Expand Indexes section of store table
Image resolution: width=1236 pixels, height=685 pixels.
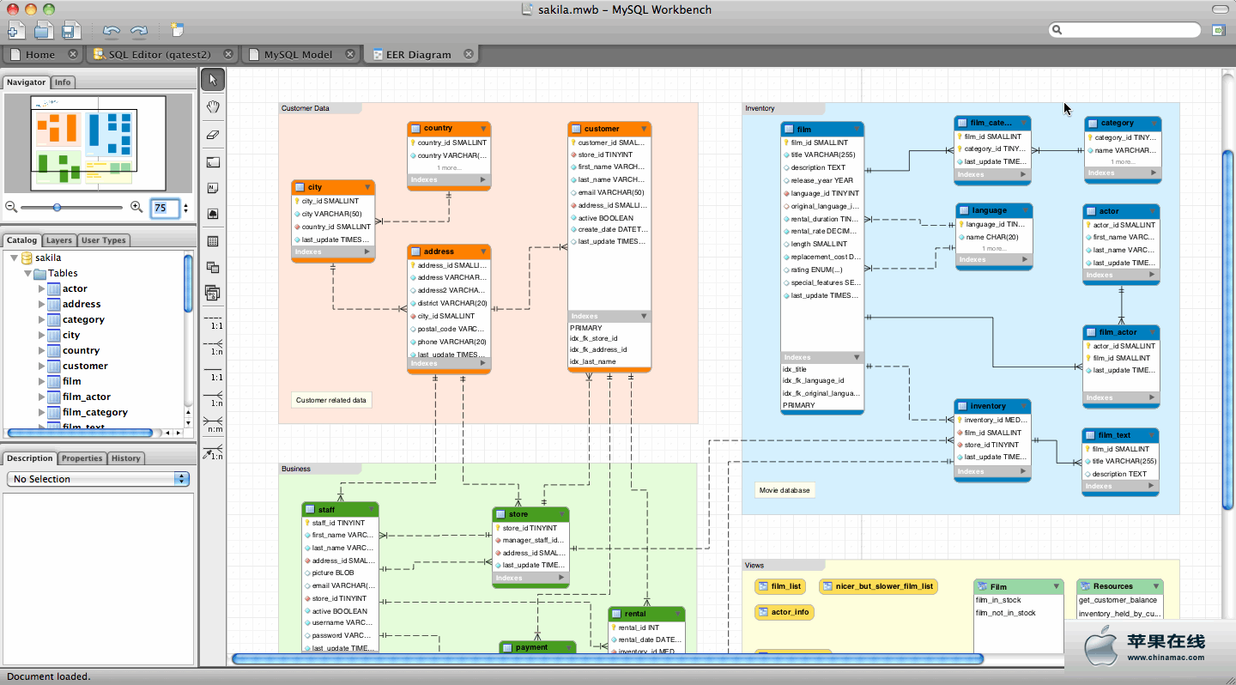click(562, 578)
